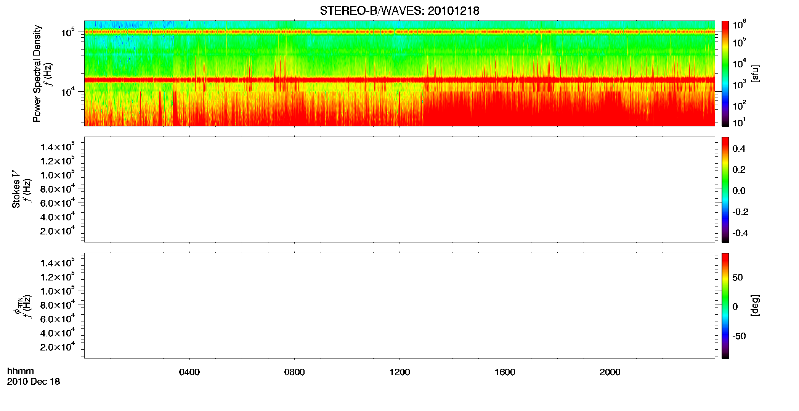Select the 1600 time tick label
The height and width of the screenshot is (411, 799).
tap(505, 372)
